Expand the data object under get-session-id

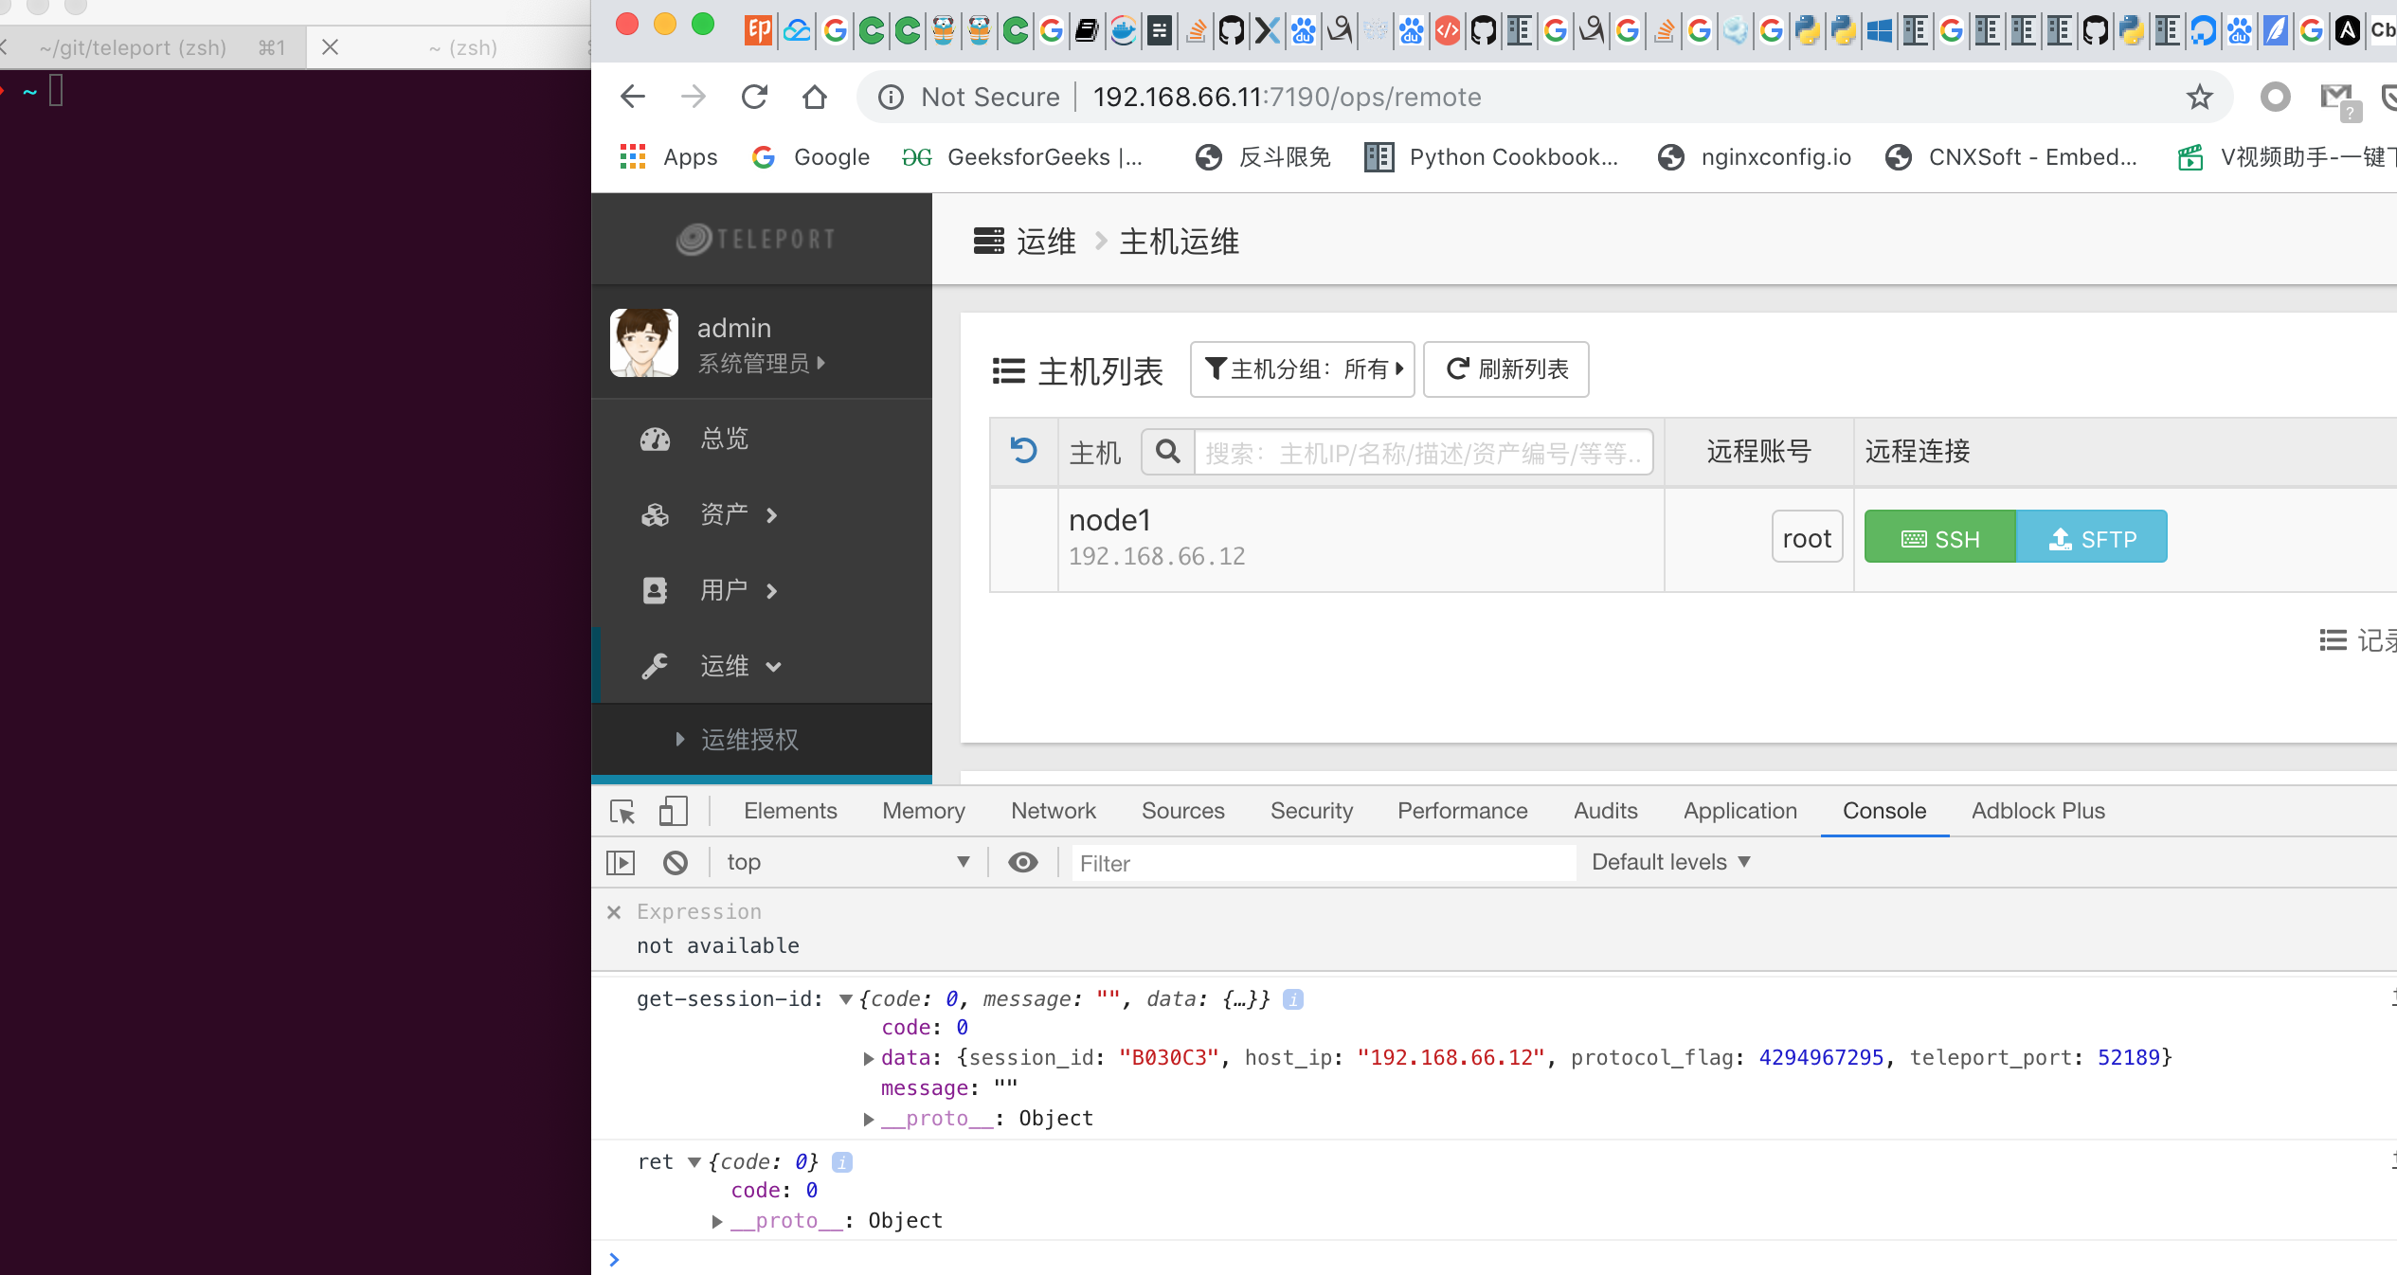pyautogui.click(x=868, y=1058)
